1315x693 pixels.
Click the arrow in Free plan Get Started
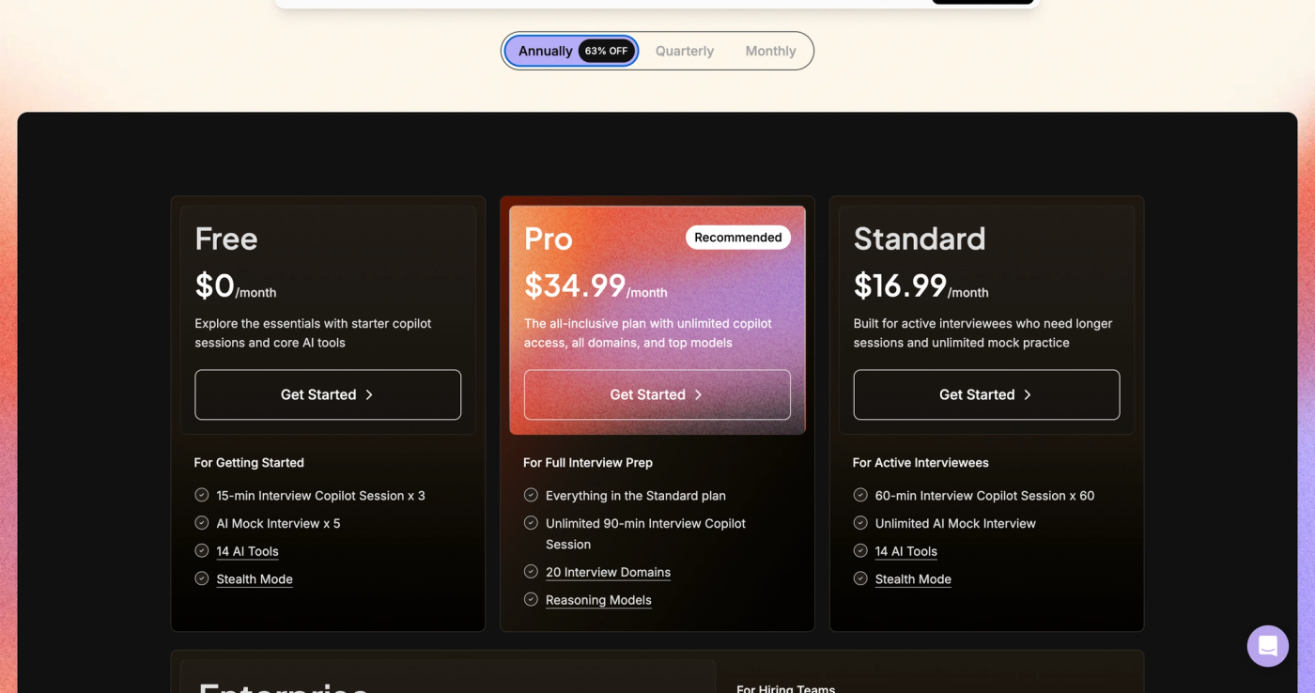point(369,394)
